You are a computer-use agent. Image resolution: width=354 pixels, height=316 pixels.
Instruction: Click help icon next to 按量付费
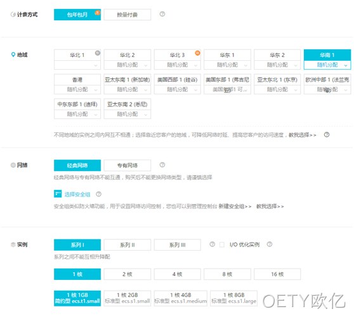[x=162, y=14]
